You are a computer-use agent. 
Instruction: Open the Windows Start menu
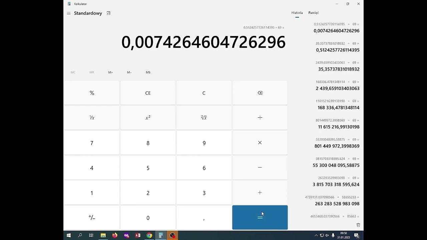[69, 235]
